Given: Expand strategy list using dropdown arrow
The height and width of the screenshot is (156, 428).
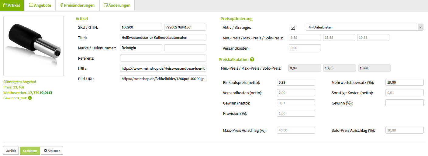Looking at the screenshot, I should 420,27.
